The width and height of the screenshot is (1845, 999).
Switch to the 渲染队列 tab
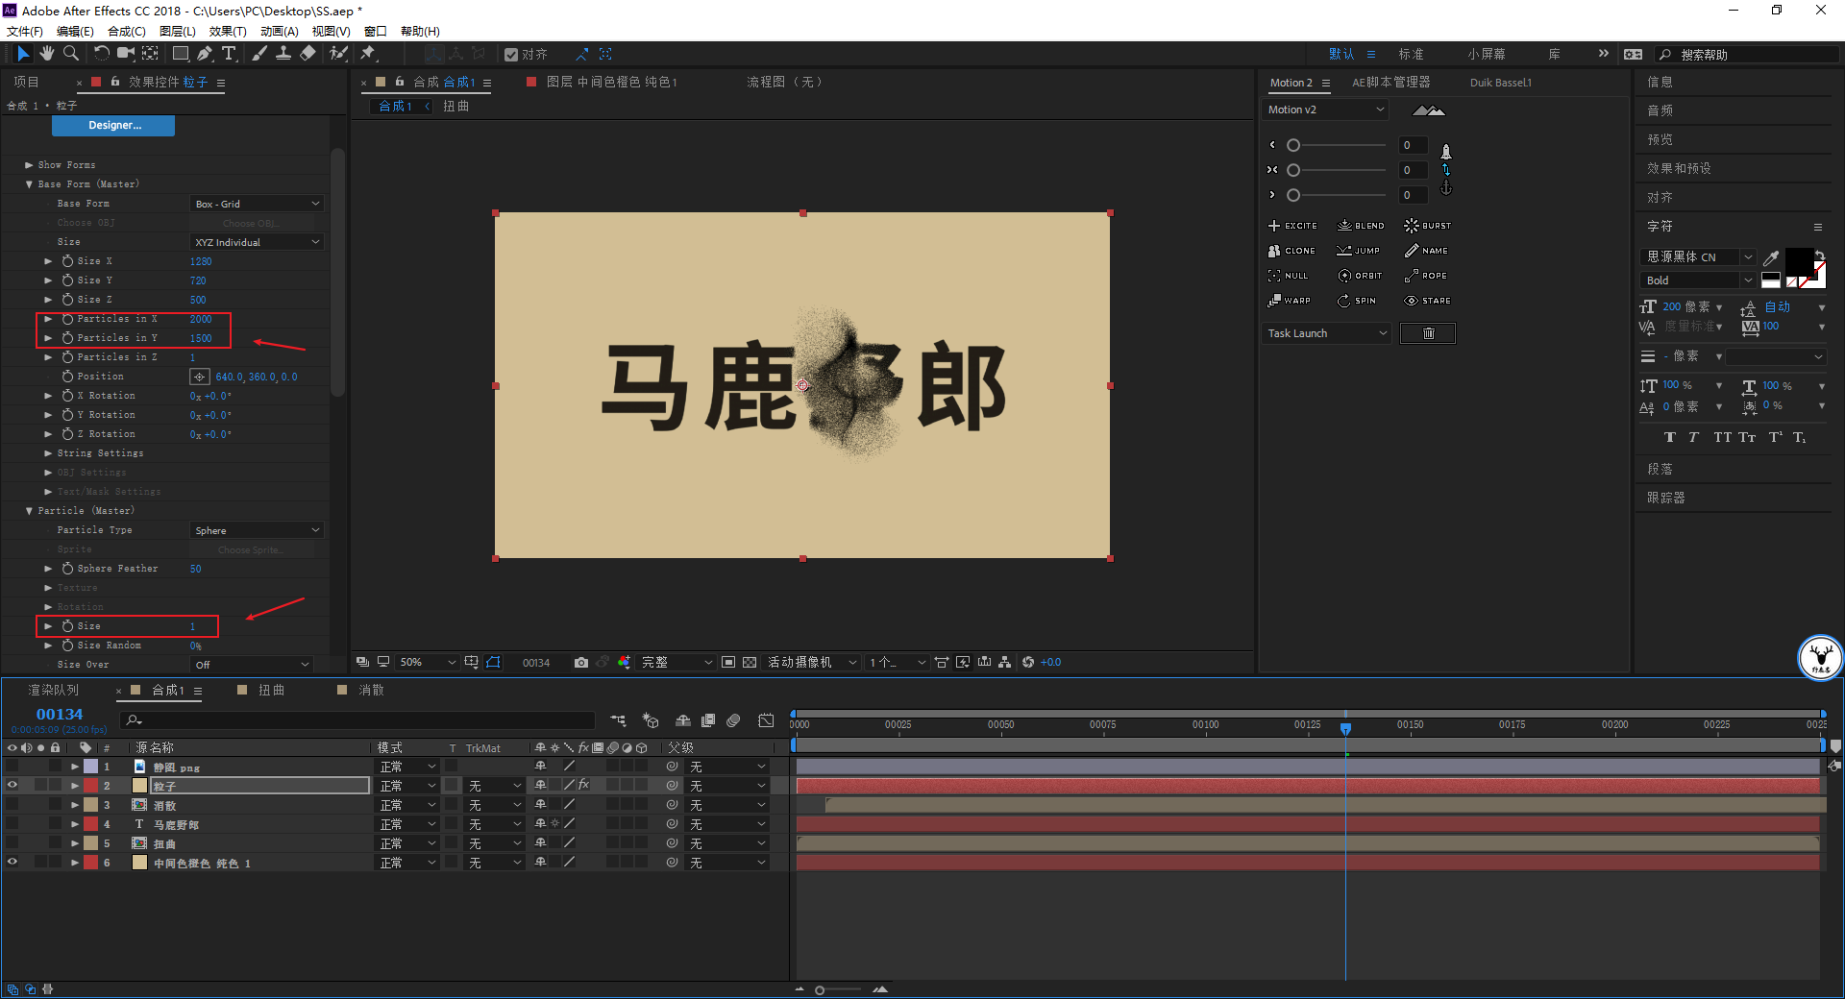[54, 691]
